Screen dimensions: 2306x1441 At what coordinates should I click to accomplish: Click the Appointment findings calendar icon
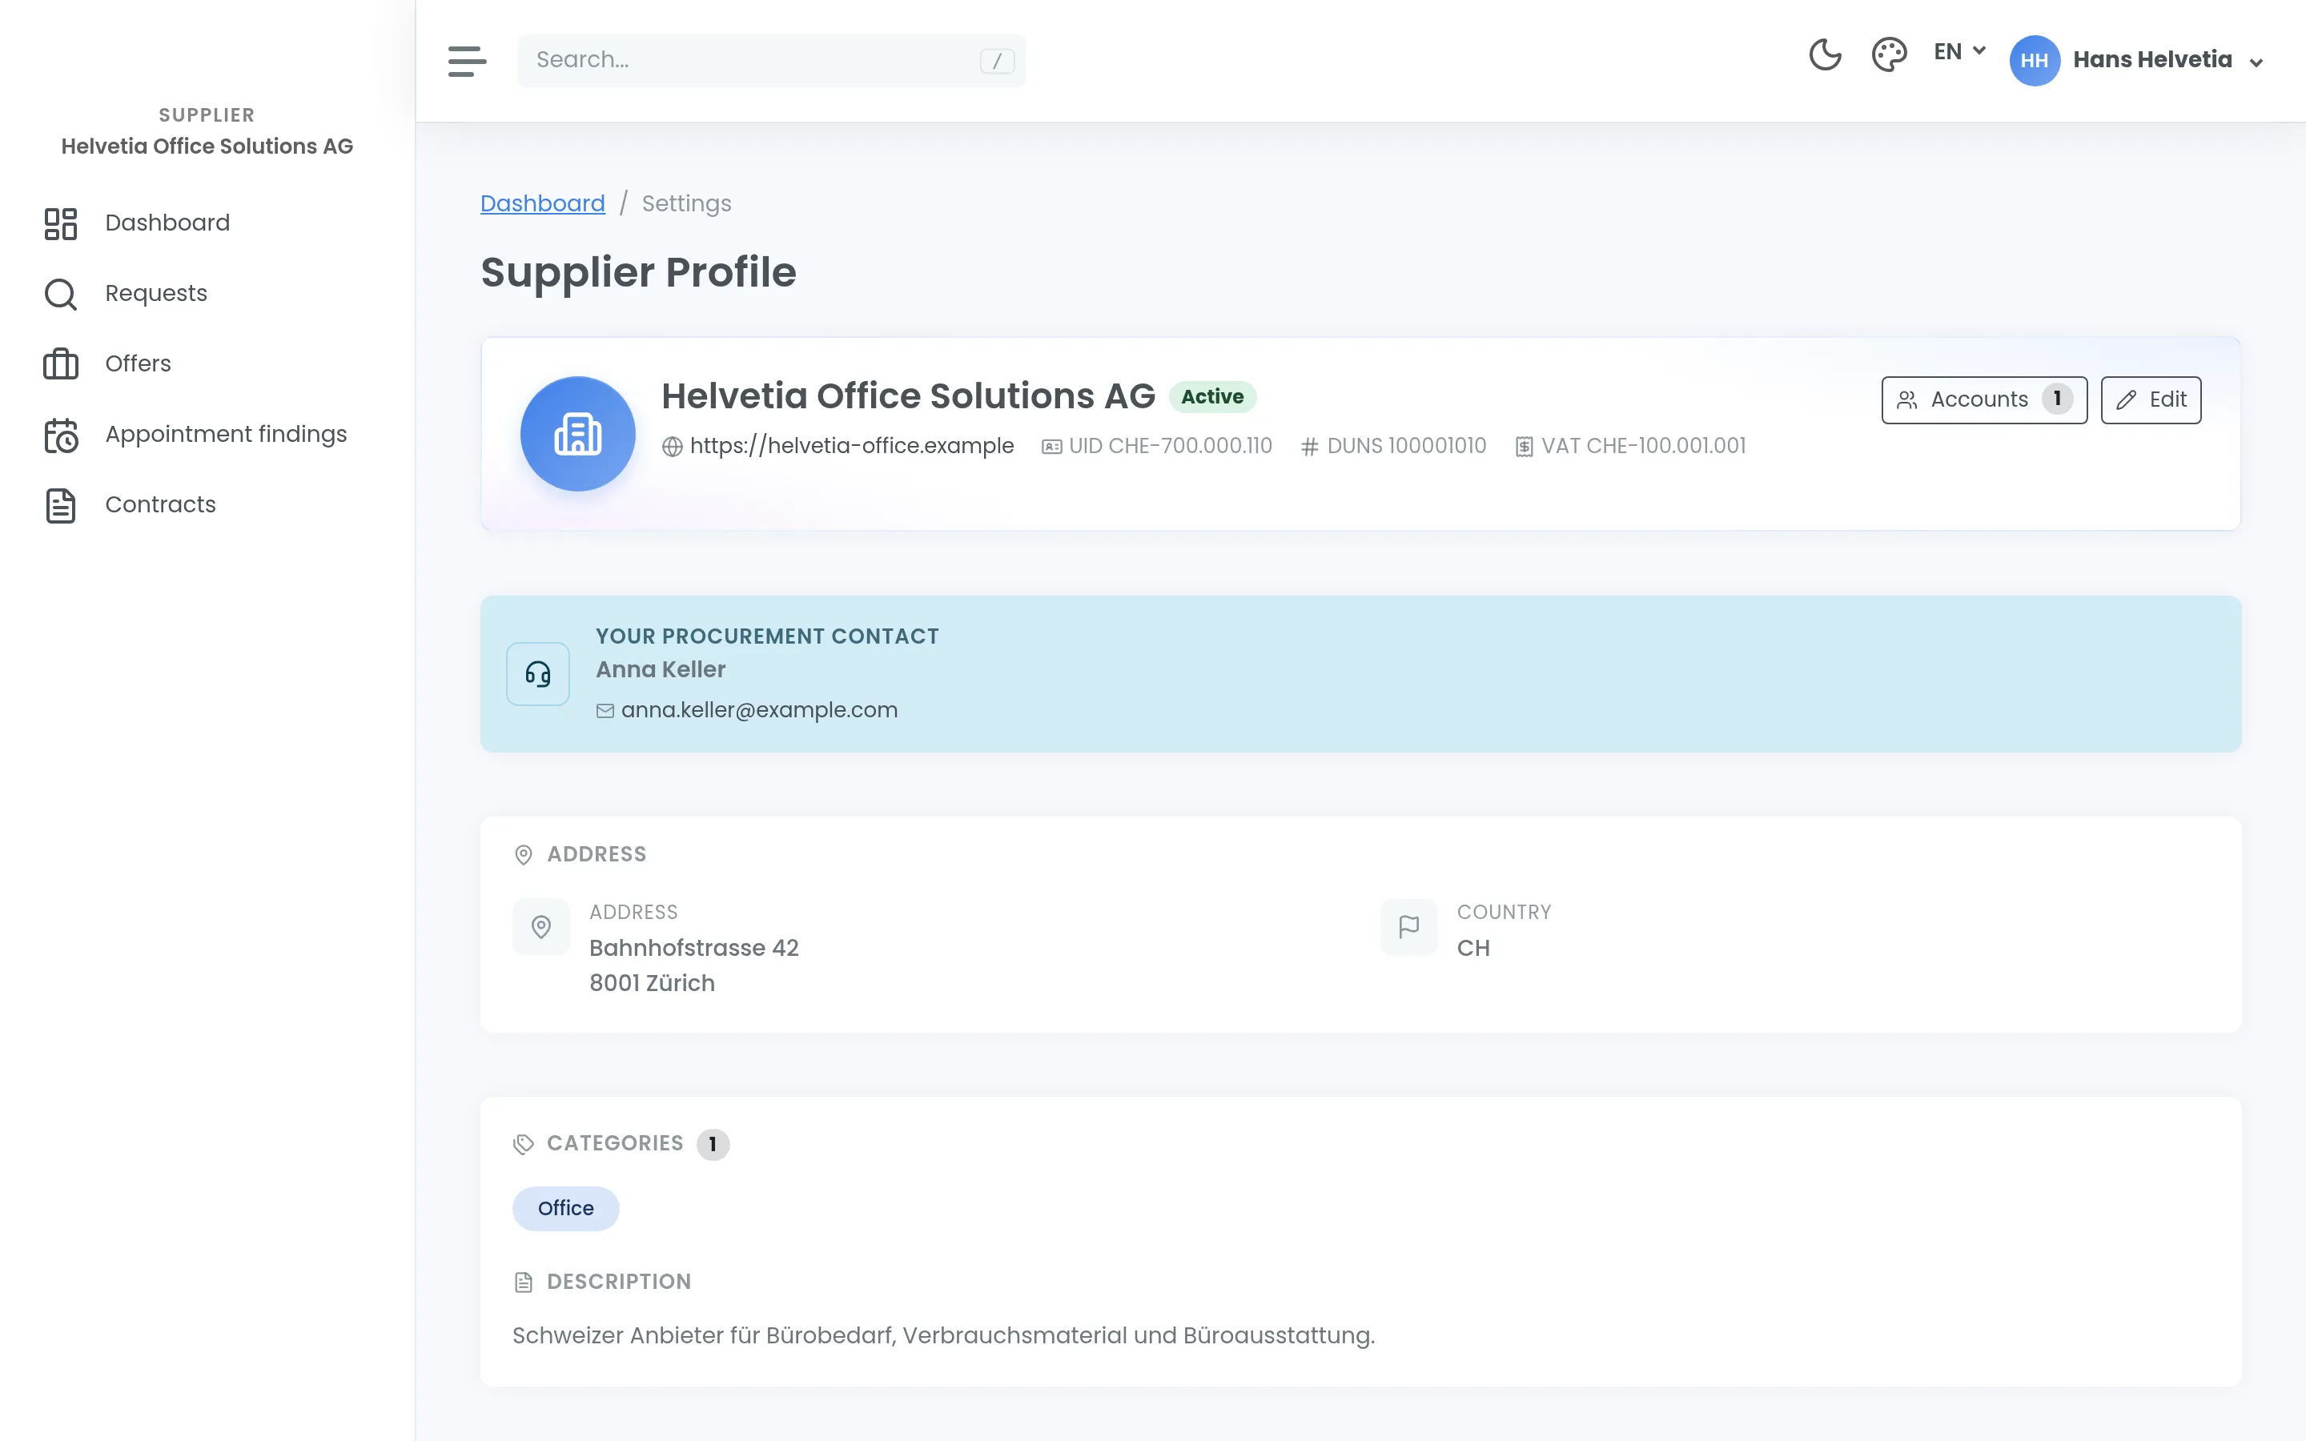tap(61, 435)
